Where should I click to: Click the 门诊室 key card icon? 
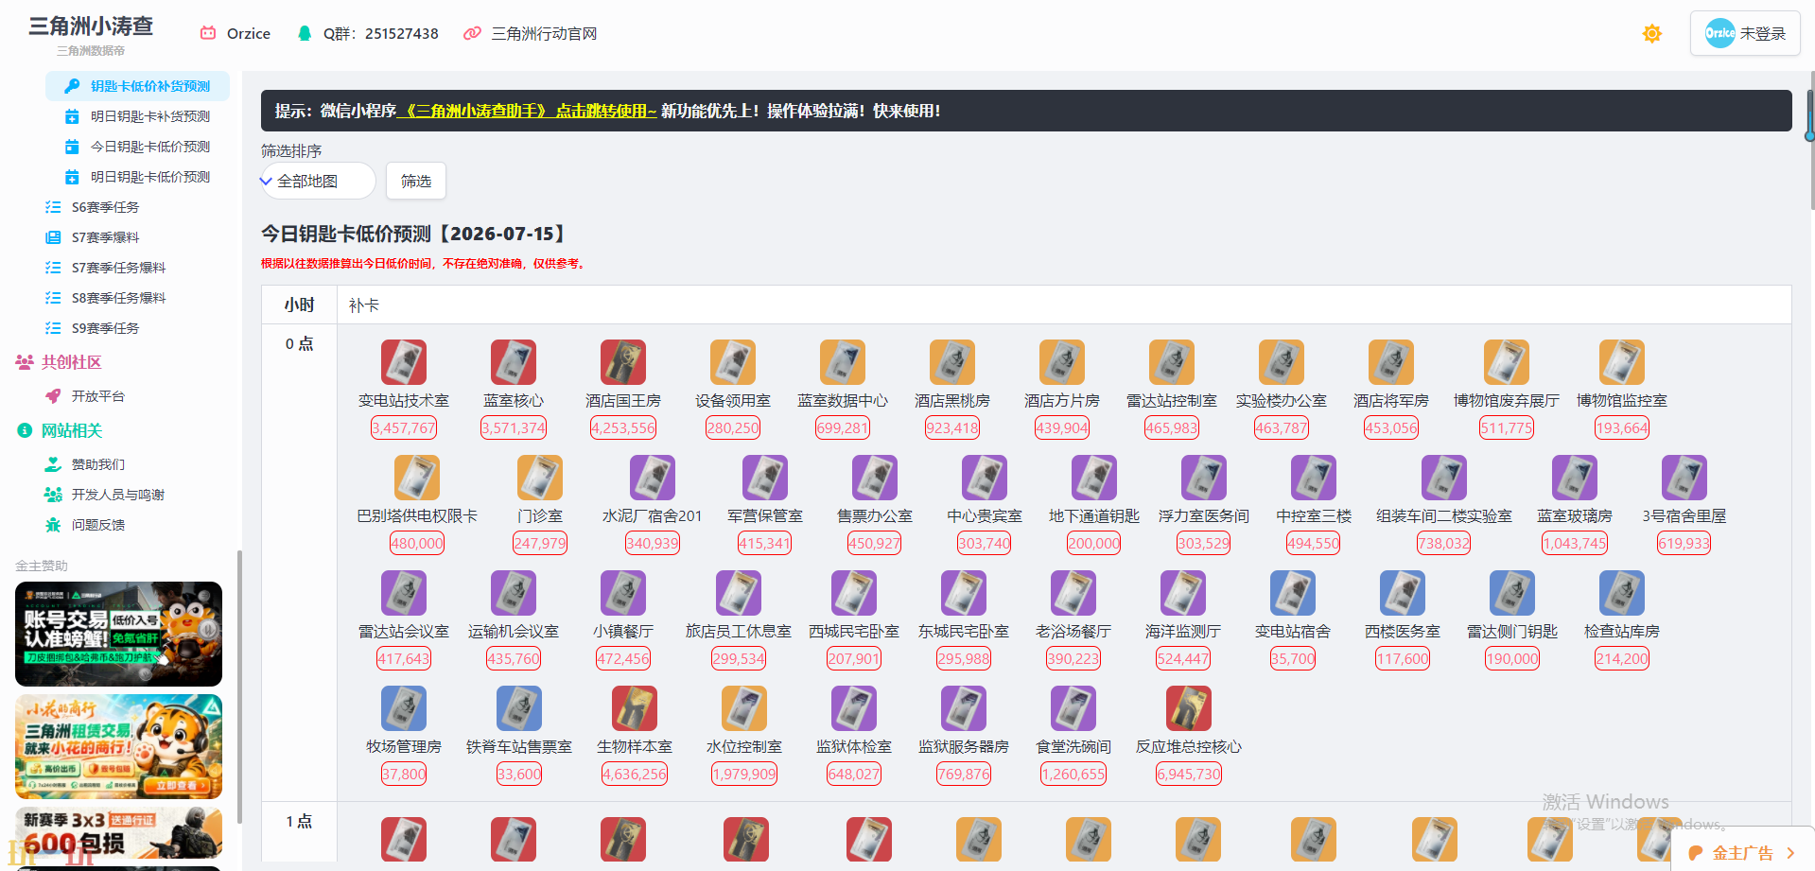540,478
